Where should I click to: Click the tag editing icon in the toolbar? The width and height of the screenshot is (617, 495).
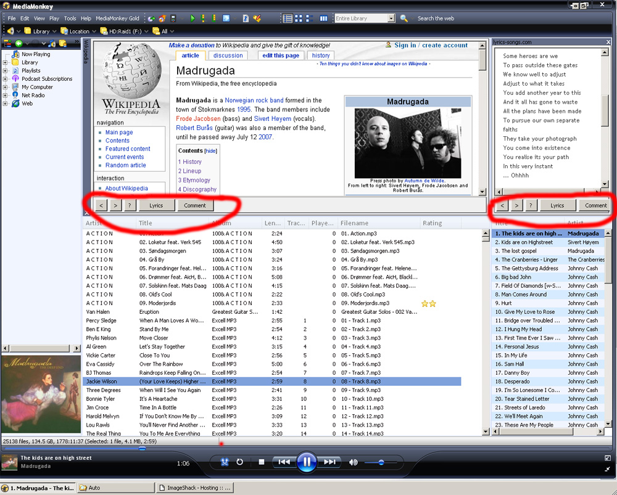point(246,18)
